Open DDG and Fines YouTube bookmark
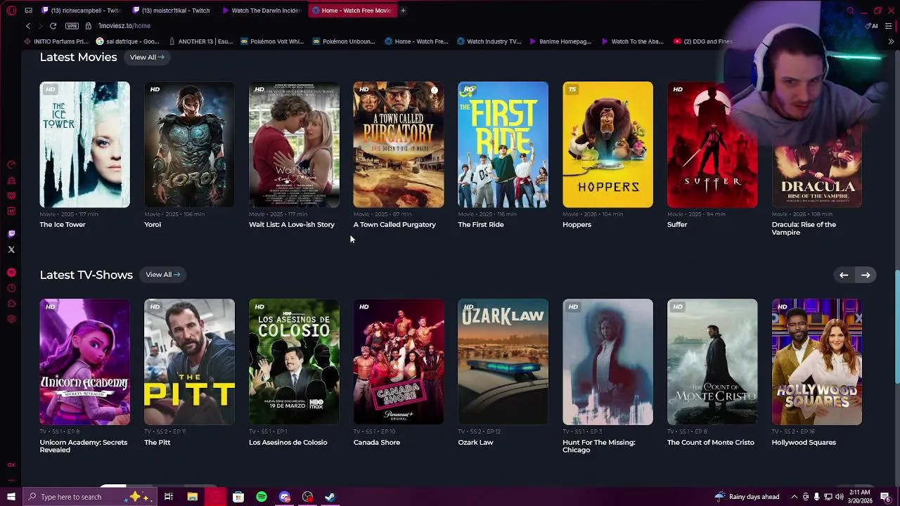Viewport: 900px width, 506px height. pos(703,41)
